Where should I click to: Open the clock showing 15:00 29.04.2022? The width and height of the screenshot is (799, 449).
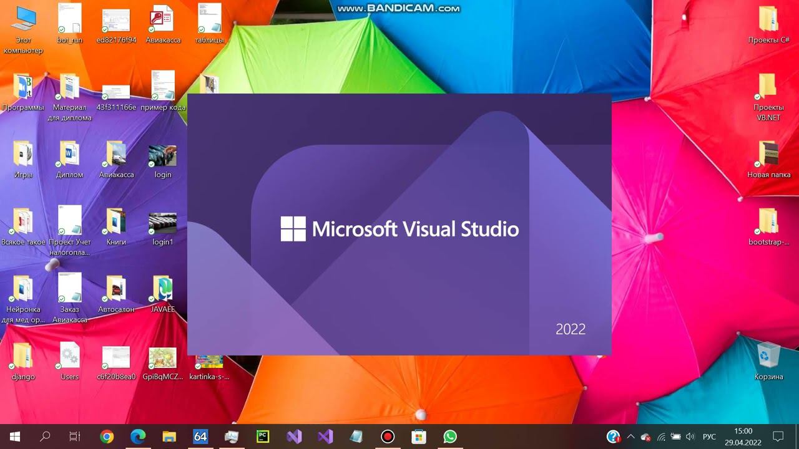(x=743, y=437)
